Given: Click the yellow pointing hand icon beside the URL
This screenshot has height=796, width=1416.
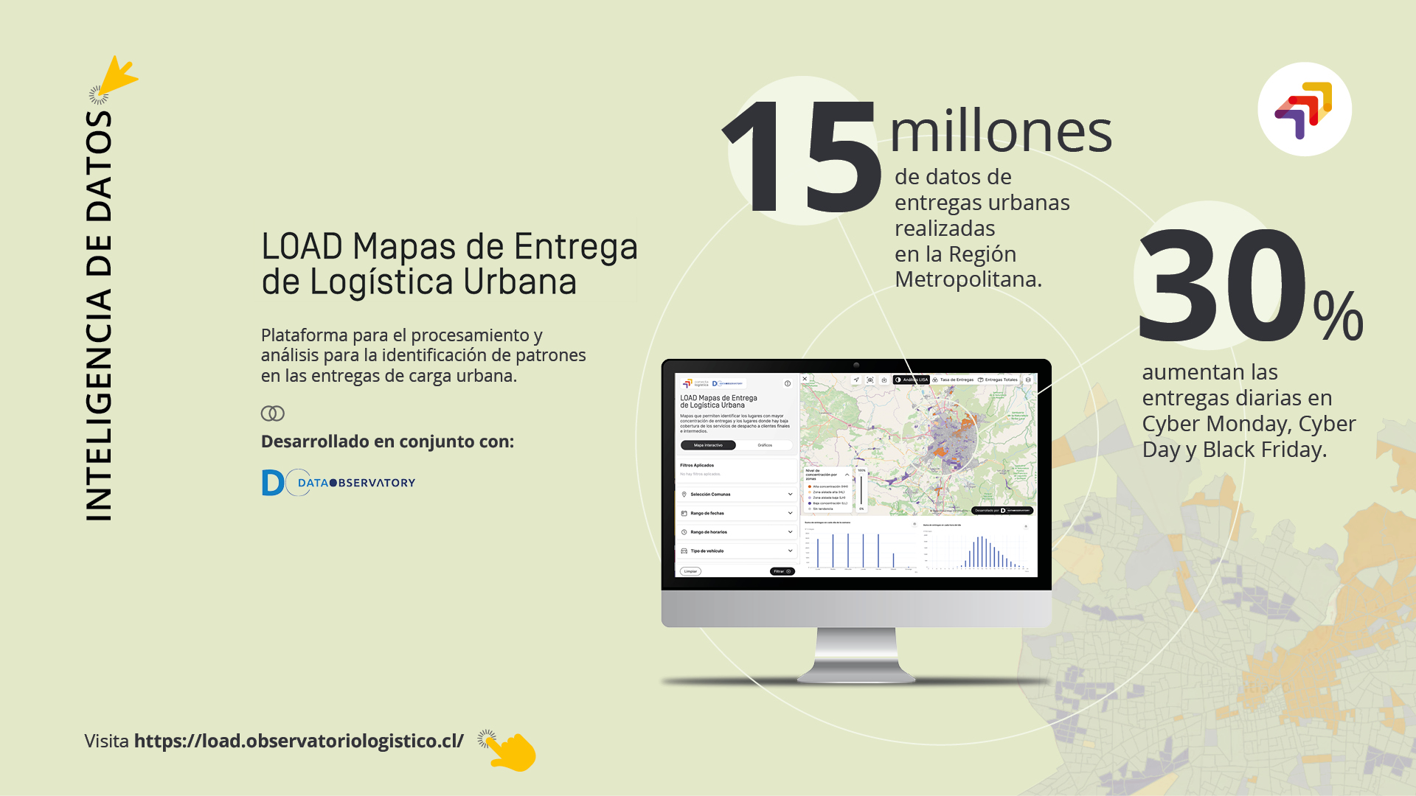Looking at the screenshot, I should (x=509, y=751).
